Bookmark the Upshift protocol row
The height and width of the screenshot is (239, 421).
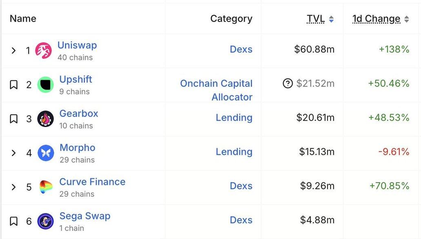click(14, 85)
